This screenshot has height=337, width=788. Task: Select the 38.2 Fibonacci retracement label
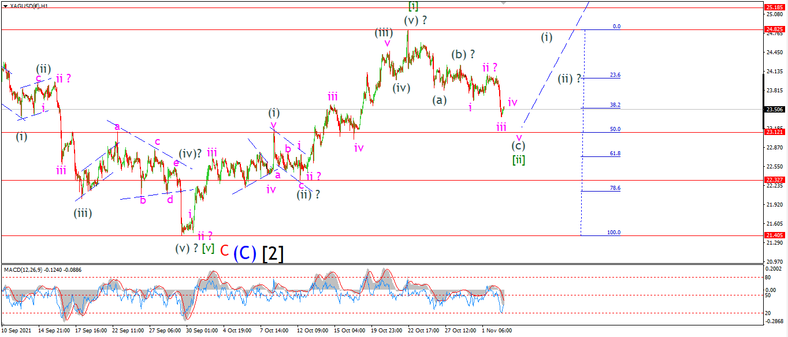click(x=615, y=105)
